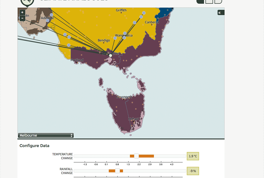
Task: Click the Adelaide label on map
Action: (47, 18)
